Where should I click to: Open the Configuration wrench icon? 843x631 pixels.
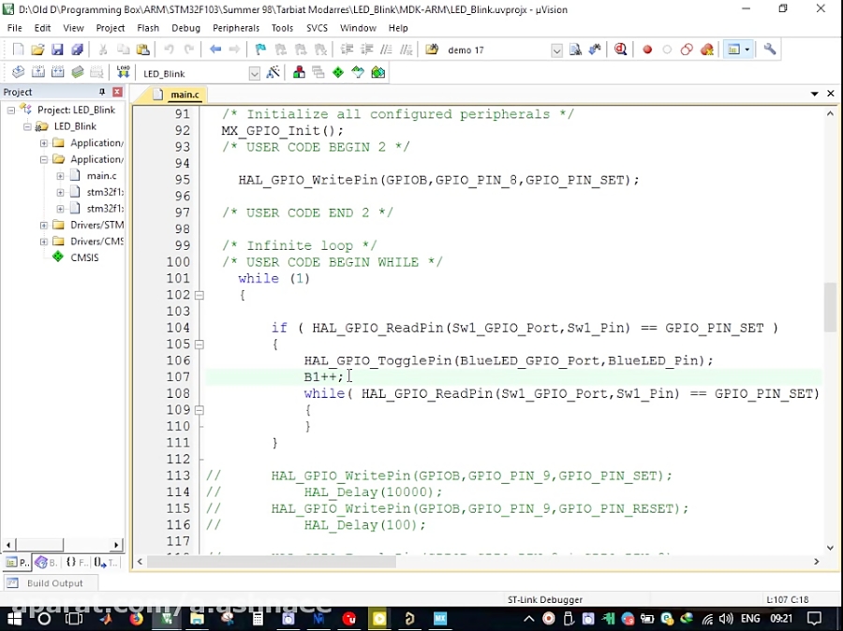point(770,50)
